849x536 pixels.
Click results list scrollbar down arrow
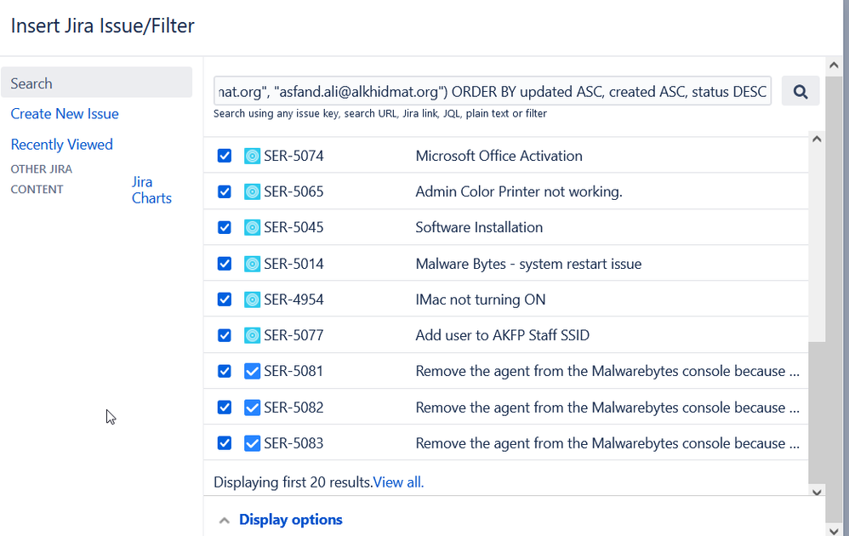pyautogui.click(x=817, y=492)
